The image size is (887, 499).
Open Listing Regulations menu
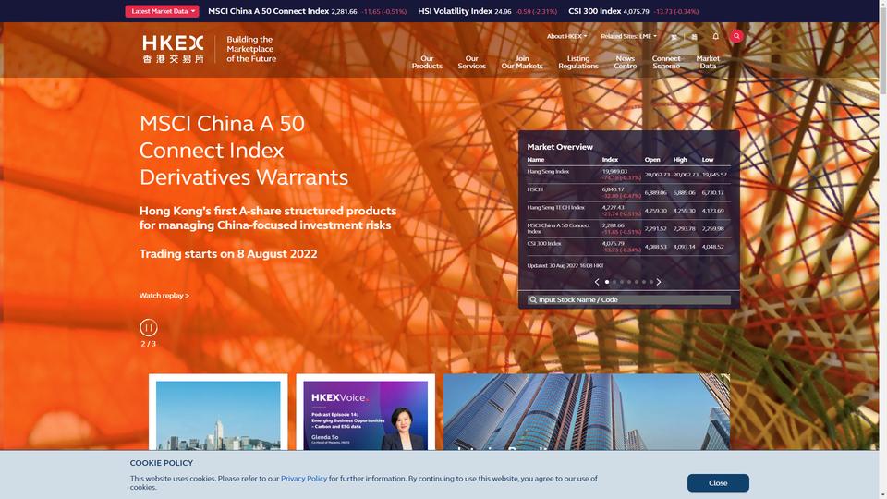[578, 62]
